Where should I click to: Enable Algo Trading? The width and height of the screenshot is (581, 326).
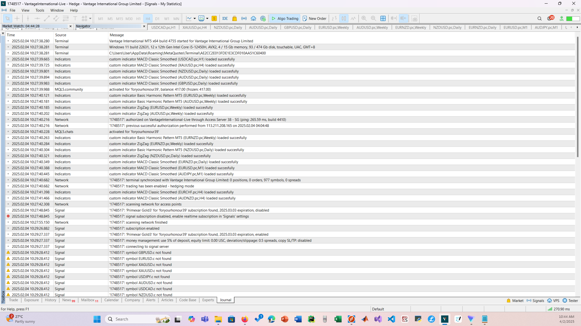point(285,18)
